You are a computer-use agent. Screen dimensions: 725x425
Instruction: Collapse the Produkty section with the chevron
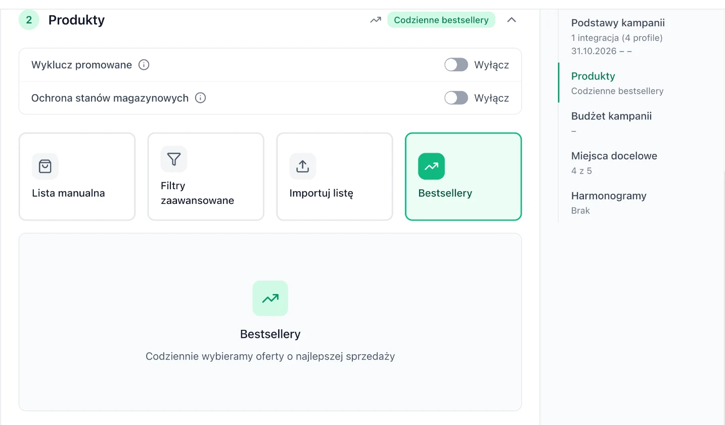[512, 20]
